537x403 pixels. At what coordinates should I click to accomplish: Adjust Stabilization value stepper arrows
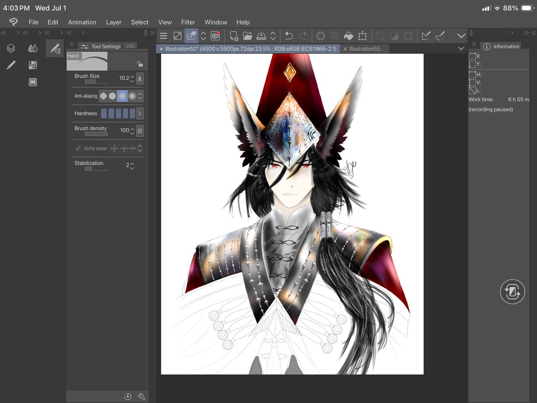click(132, 165)
